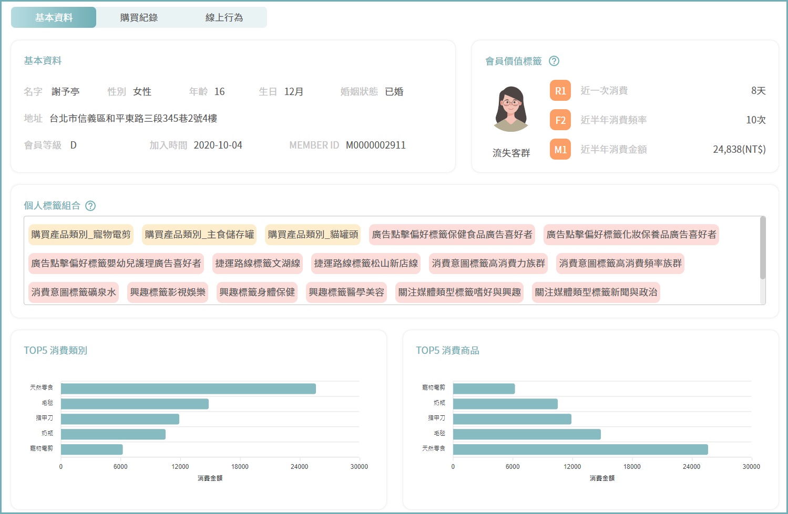Screen dimensions: 788x514
Task: Click the 廣告點擊偏好標籤保健食品廣告喜好者 tag
Action: 452,235
